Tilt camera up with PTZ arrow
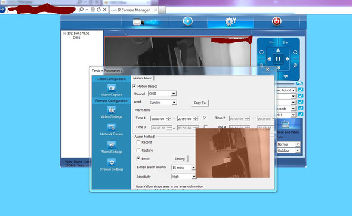The height and width of the screenshot is (216, 352). [278, 50]
